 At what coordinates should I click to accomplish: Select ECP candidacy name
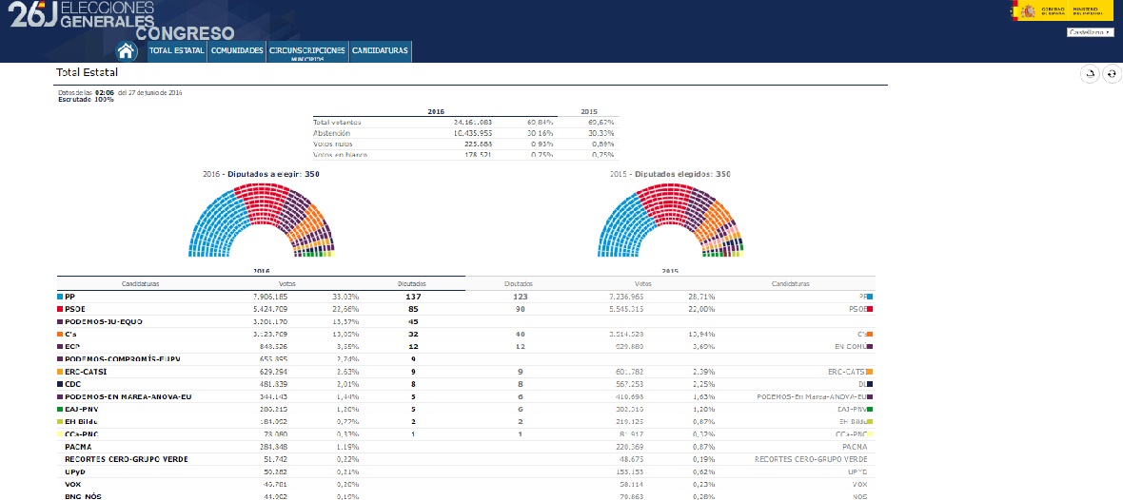72,346
